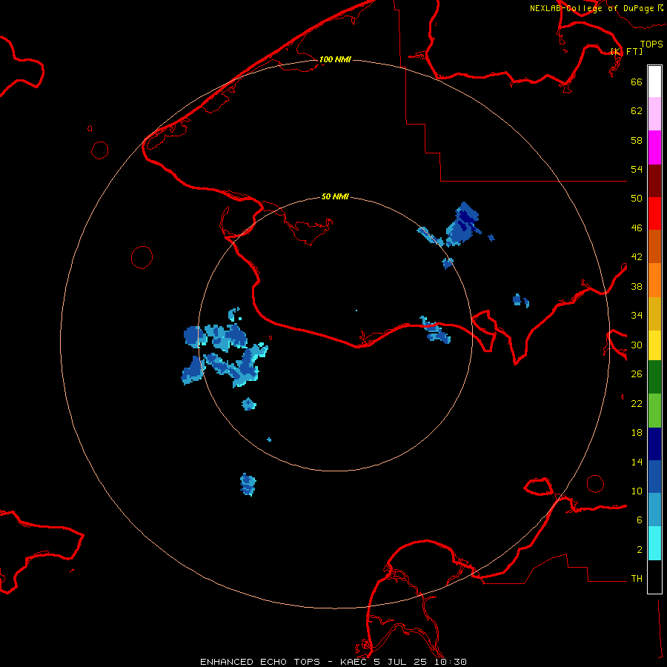Click the TOPS legend title
The image size is (667, 667).
point(651,44)
